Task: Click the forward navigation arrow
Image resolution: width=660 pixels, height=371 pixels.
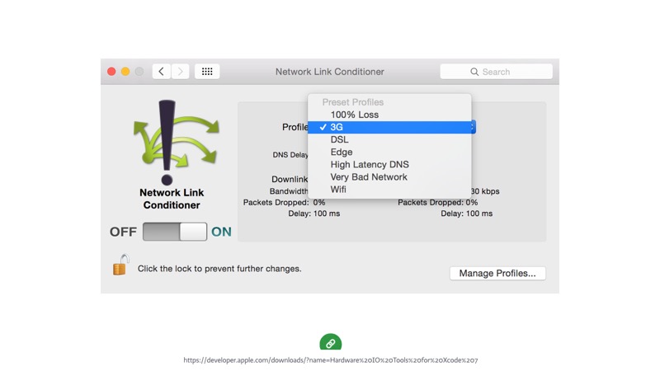Action: point(181,72)
